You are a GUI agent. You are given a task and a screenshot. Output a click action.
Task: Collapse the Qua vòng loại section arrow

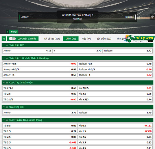tap(4, 107)
